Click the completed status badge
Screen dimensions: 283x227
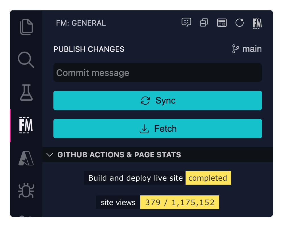208,178
